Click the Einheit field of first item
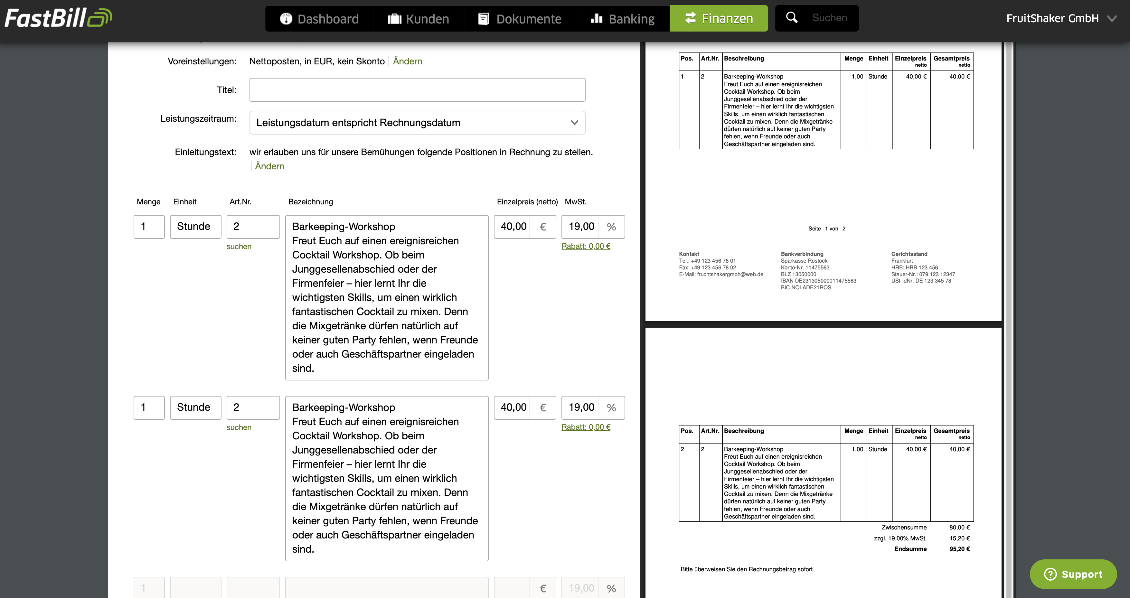 pyautogui.click(x=196, y=227)
